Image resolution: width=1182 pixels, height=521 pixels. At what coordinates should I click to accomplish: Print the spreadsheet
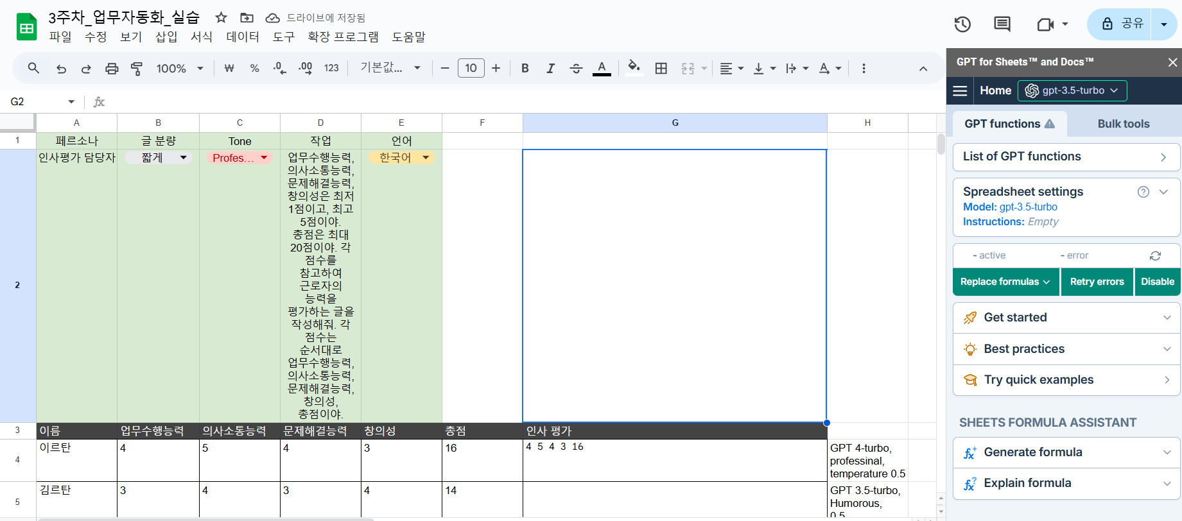click(112, 69)
